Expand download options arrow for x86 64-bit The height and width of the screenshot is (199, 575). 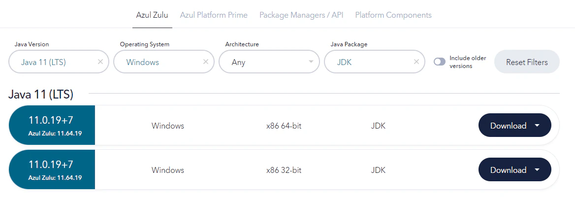(537, 126)
